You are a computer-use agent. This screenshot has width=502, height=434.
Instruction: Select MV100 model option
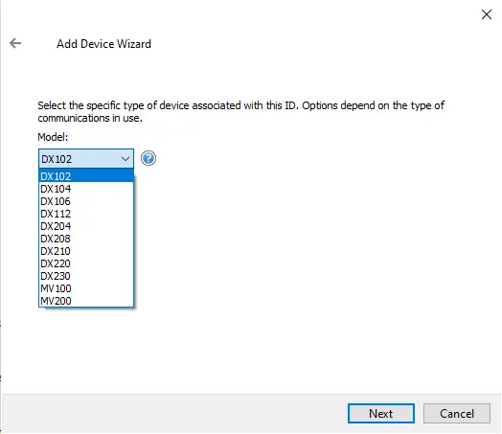tap(86, 288)
